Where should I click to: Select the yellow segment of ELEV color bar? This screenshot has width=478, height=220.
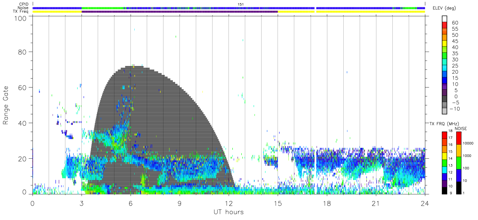444,43
